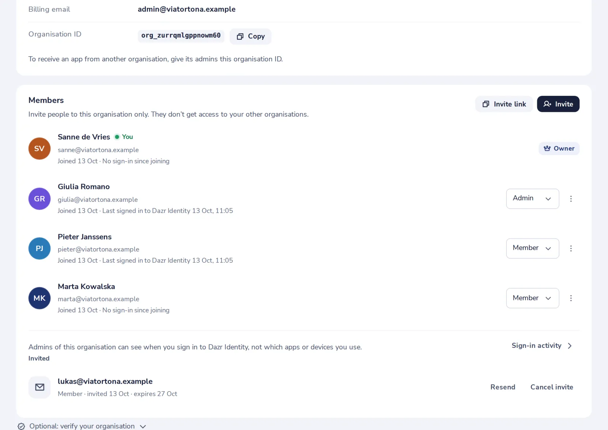Click the Members section heading
Image resolution: width=608 pixels, height=430 pixels.
[x=46, y=100]
